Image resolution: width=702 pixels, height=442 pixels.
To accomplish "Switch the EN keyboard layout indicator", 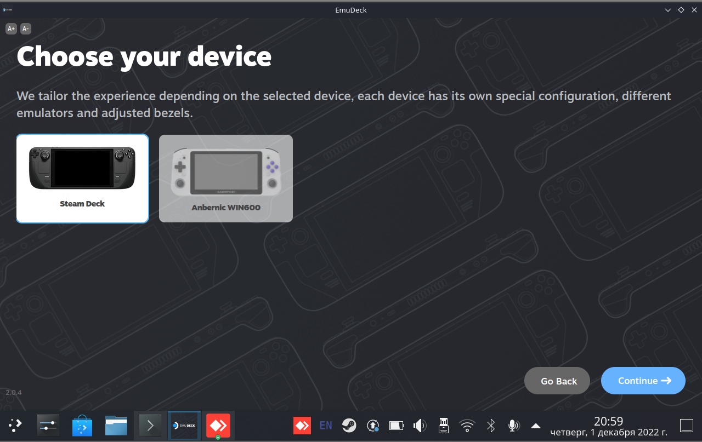I will click(x=326, y=426).
